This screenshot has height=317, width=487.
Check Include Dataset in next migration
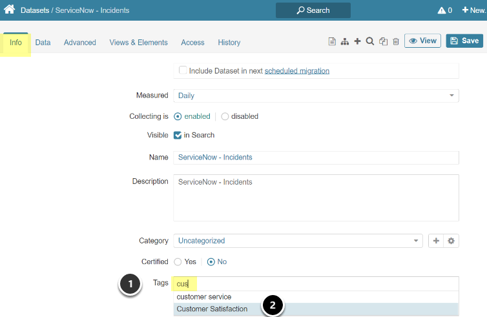coord(183,70)
